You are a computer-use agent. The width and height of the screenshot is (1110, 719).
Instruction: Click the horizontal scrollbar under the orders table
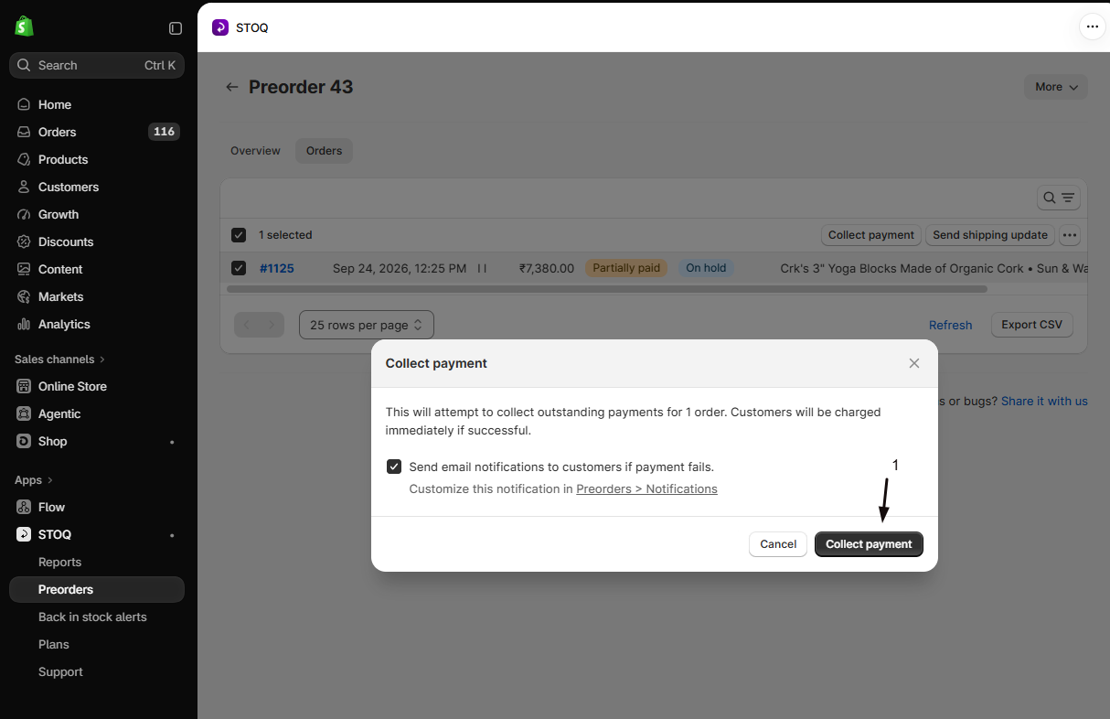pos(607,289)
